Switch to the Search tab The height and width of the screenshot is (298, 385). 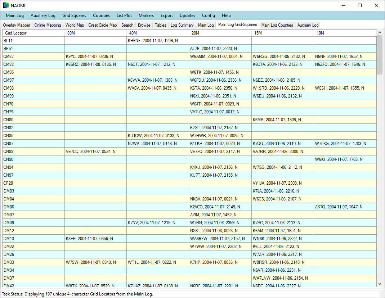point(127,25)
